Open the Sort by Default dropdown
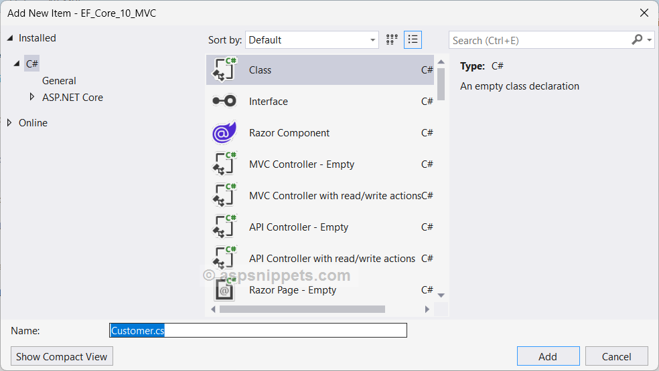The height and width of the screenshot is (371, 659). [x=312, y=40]
